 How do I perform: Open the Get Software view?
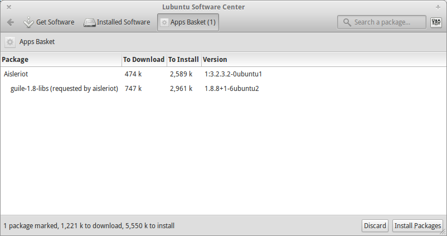point(49,22)
